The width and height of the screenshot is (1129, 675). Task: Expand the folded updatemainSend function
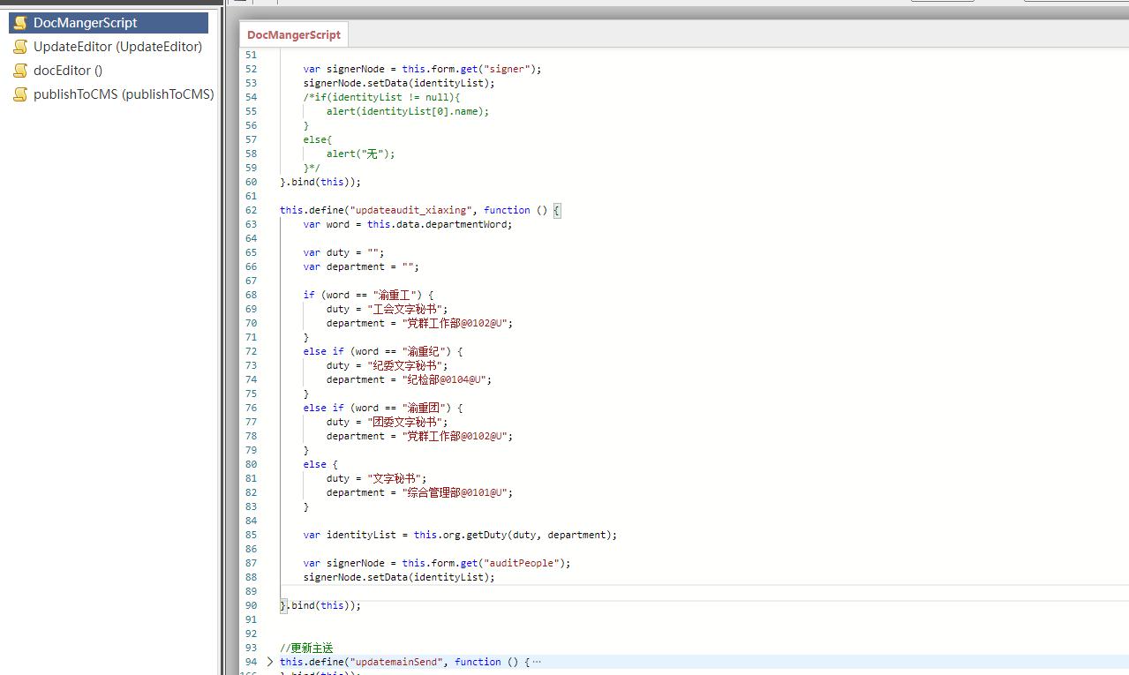tap(270, 662)
